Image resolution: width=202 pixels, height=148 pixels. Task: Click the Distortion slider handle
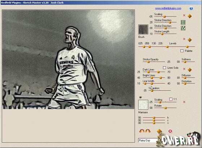point(185,84)
